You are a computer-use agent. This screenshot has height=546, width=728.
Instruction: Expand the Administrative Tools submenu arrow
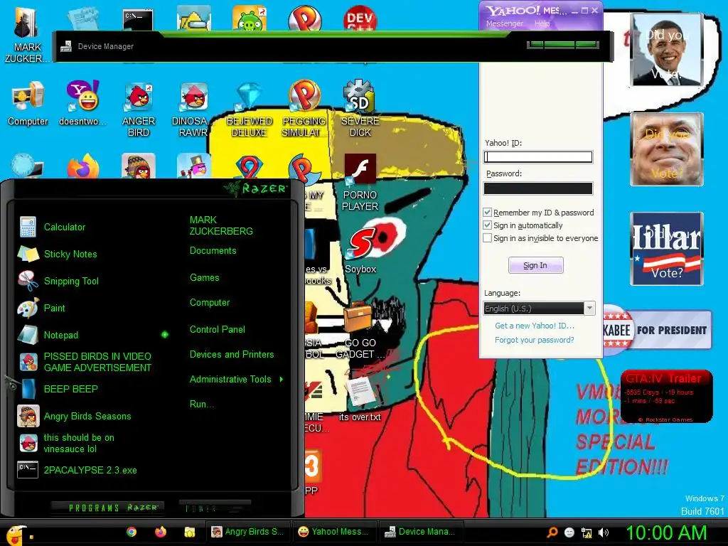tap(282, 380)
